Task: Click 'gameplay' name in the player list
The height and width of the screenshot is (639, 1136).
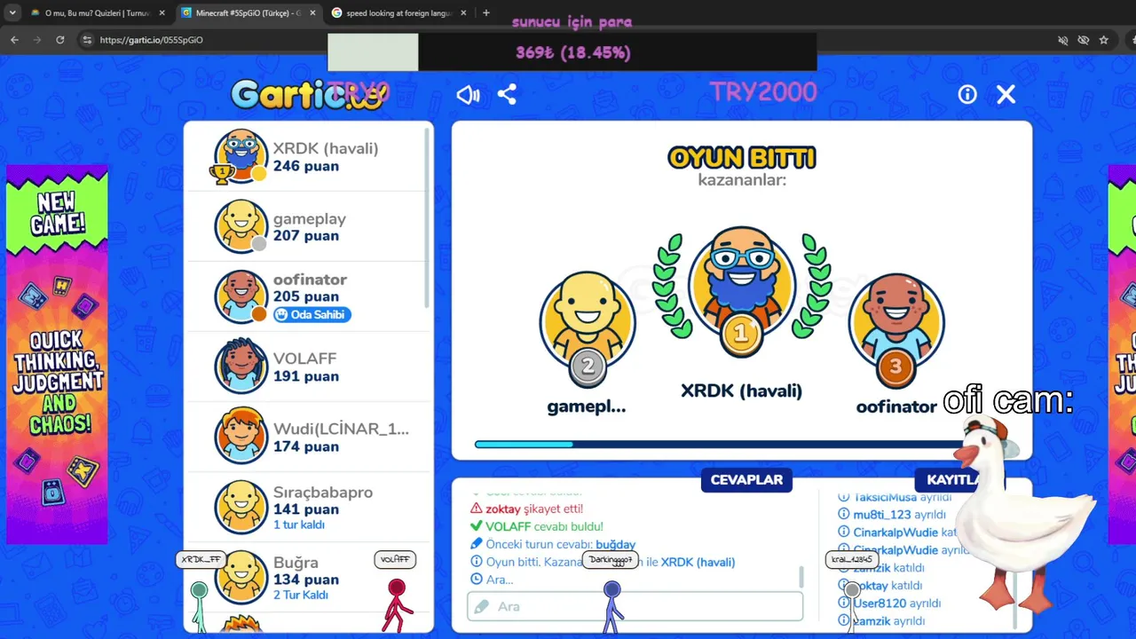Action: tap(310, 218)
